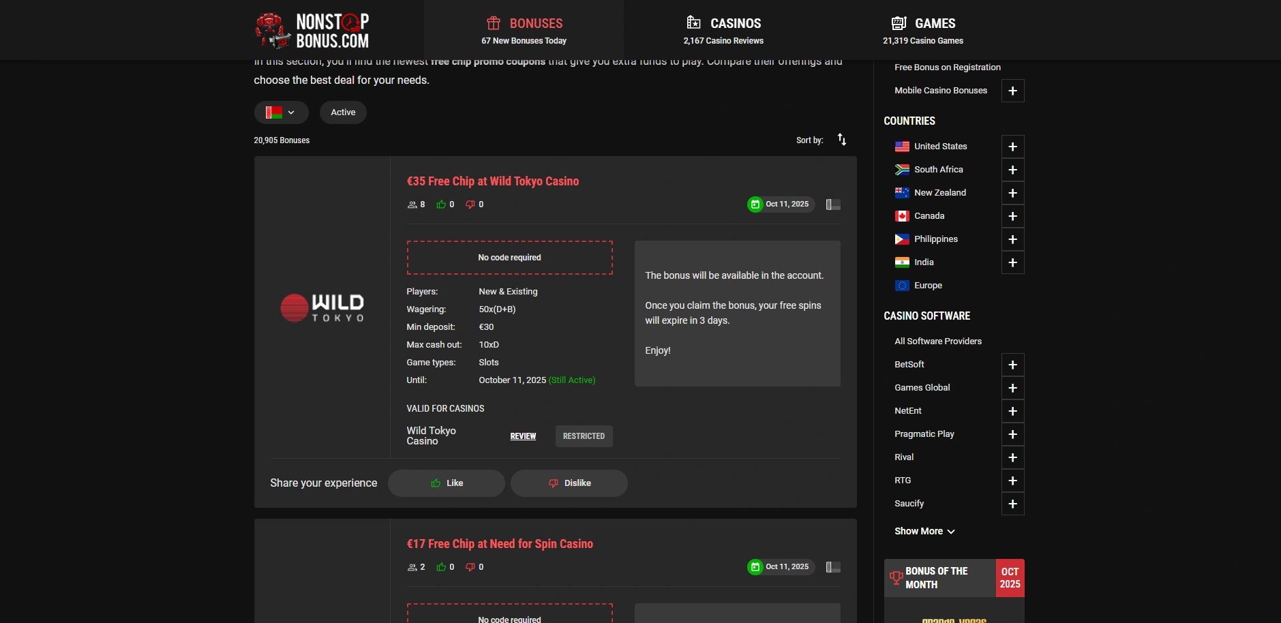Expand the Pragmatic Play plus button
The height and width of the screenshot is (623, 1281).
point(1013,434)
